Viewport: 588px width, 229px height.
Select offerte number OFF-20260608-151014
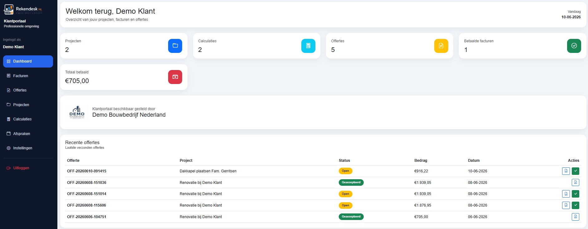coord(86,194)
